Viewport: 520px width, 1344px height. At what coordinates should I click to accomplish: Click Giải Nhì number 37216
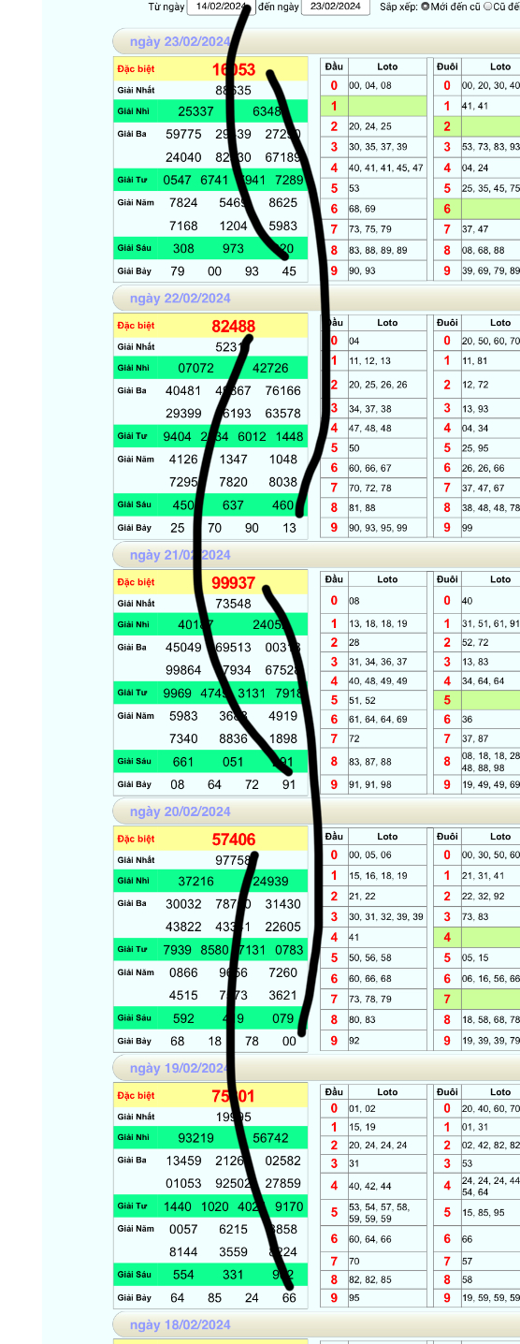(x=195, y=881)
